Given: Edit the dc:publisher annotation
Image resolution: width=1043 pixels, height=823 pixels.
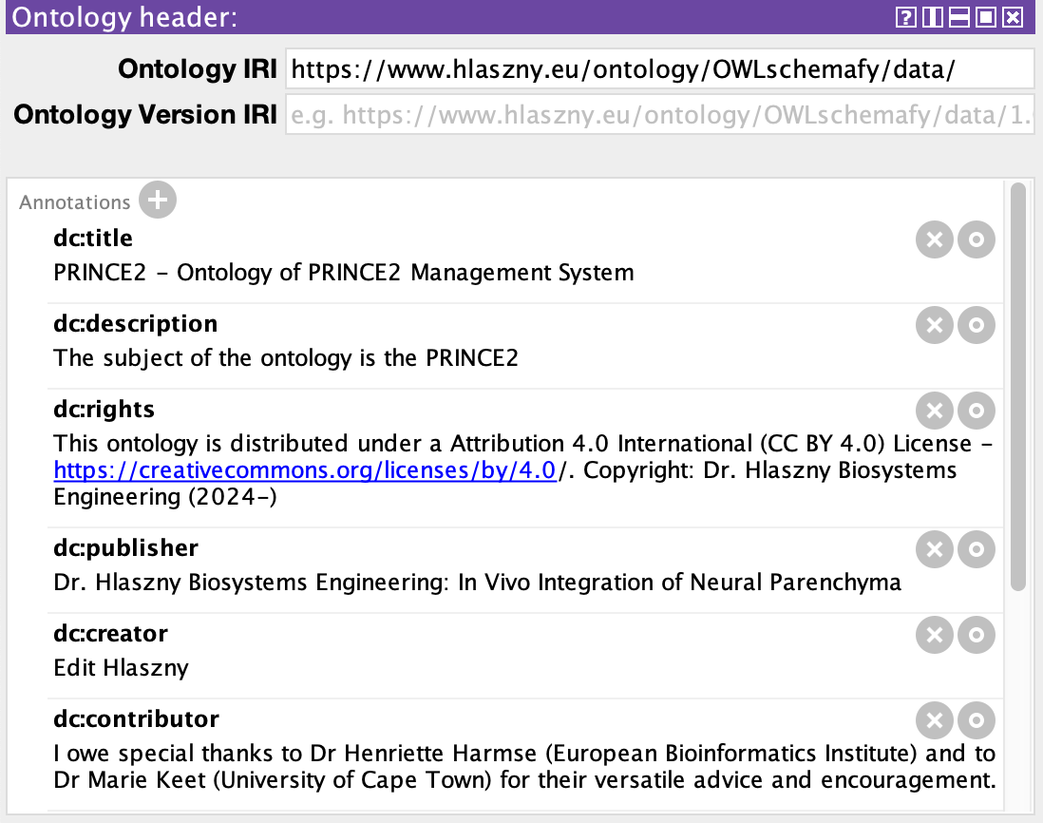Looking at the screenshot, I should tap(976, 550).
